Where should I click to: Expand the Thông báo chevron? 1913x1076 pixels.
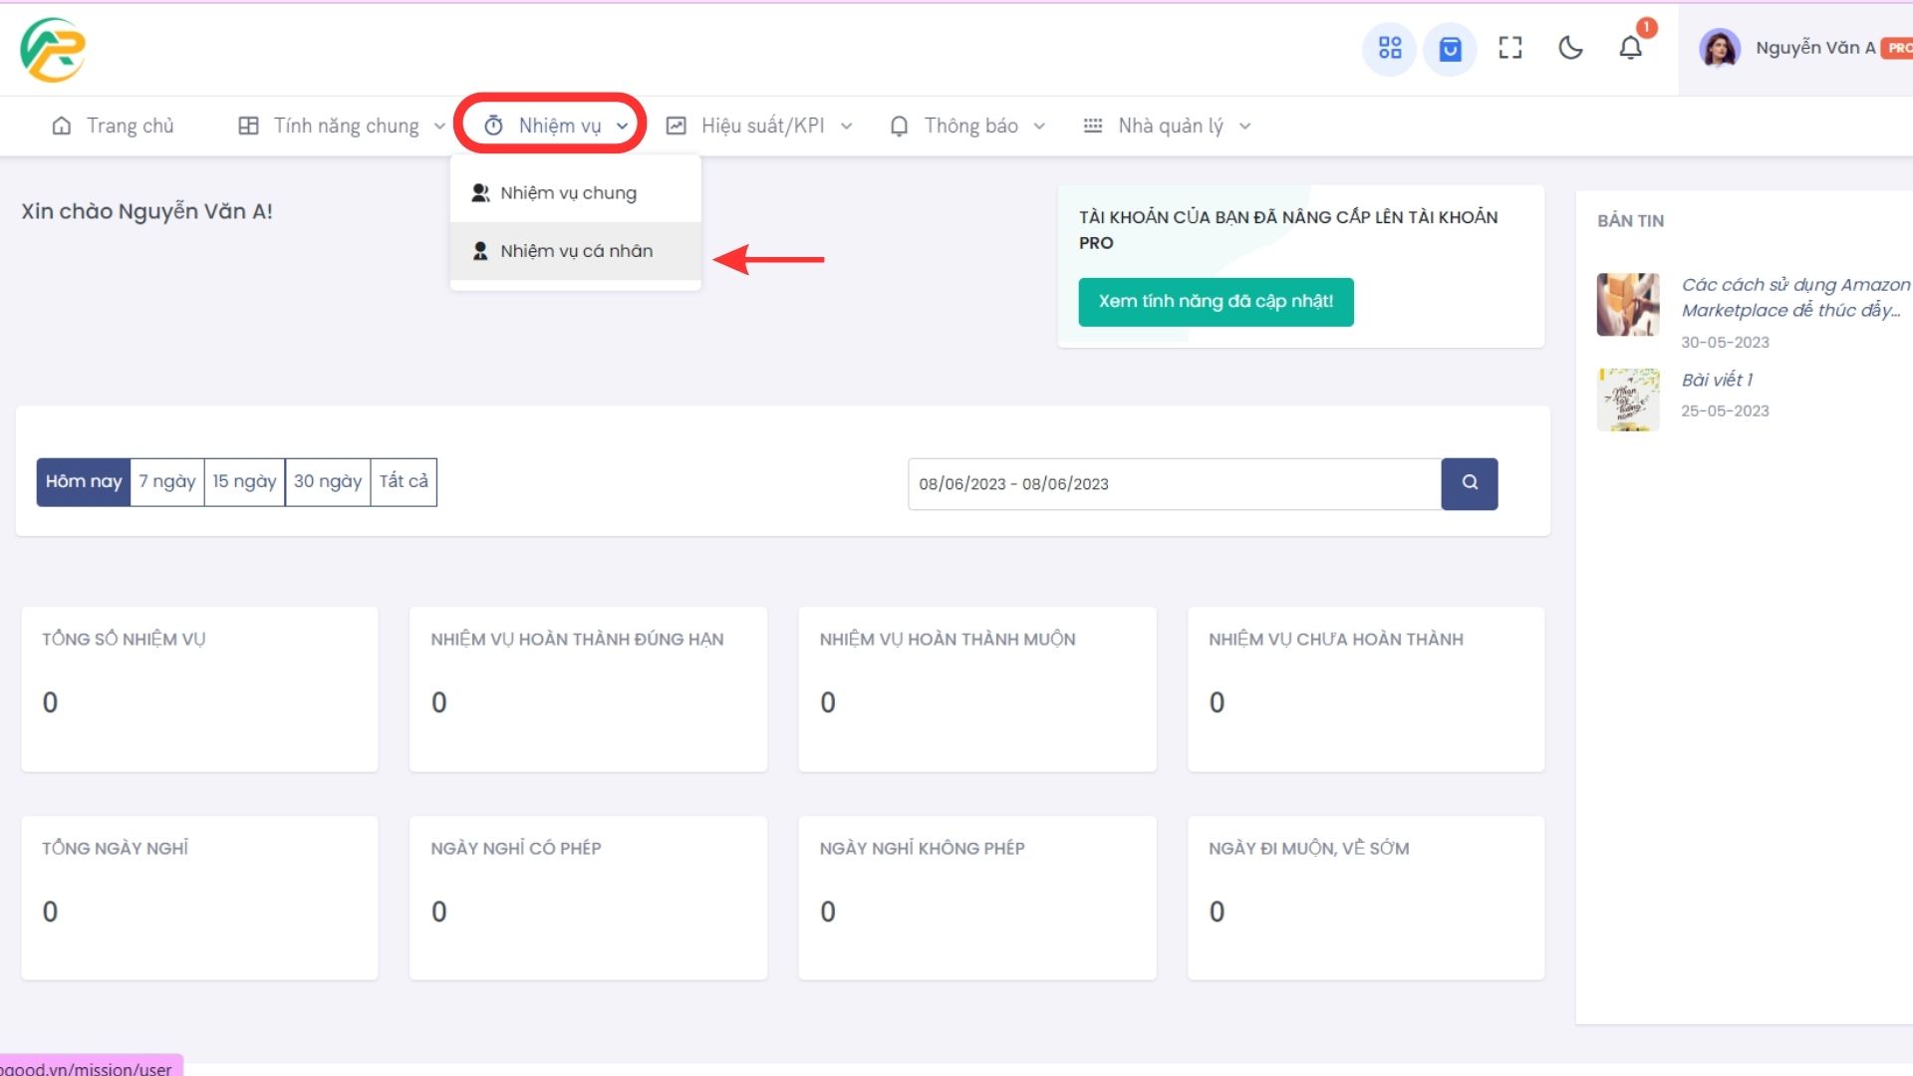1039,127
